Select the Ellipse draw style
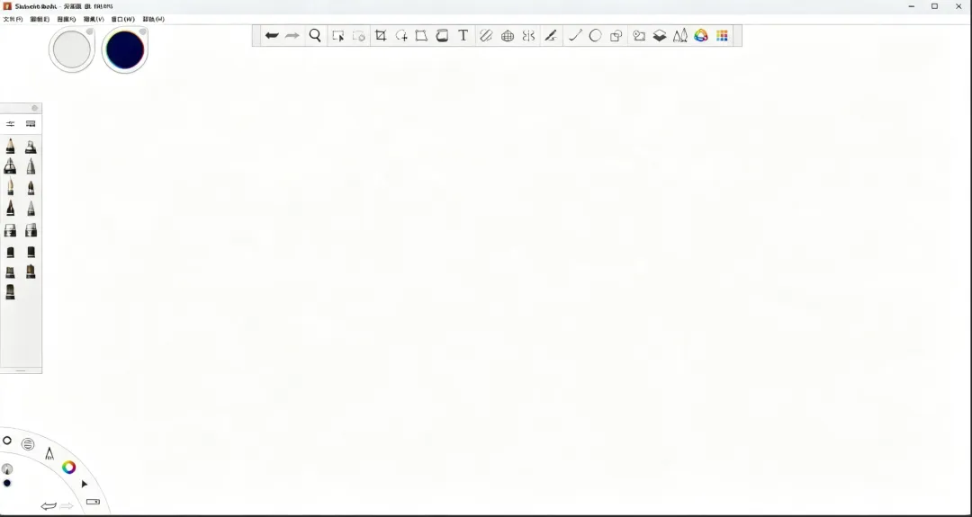This screenshot has height=517, width=972. [x=595, y=36]
